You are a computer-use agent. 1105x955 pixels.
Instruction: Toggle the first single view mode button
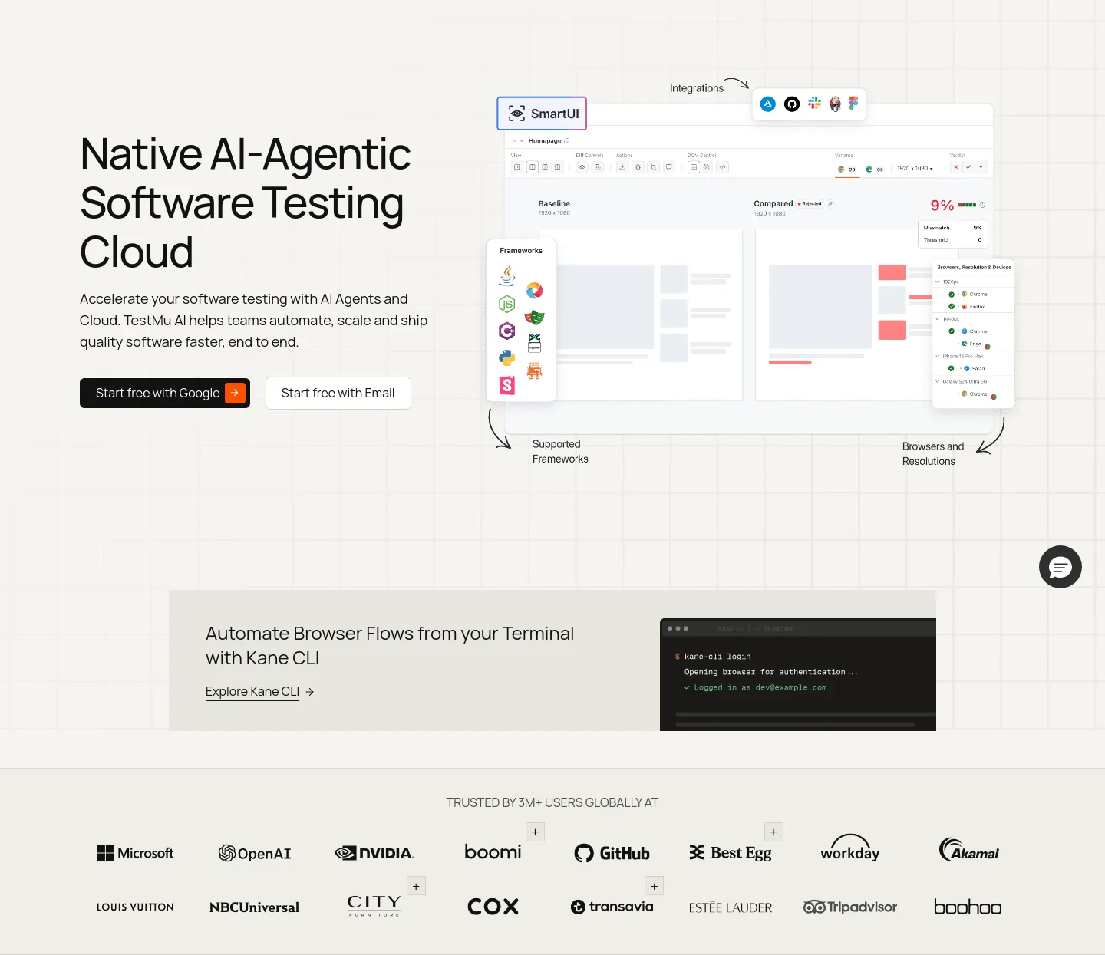point(516,167)
